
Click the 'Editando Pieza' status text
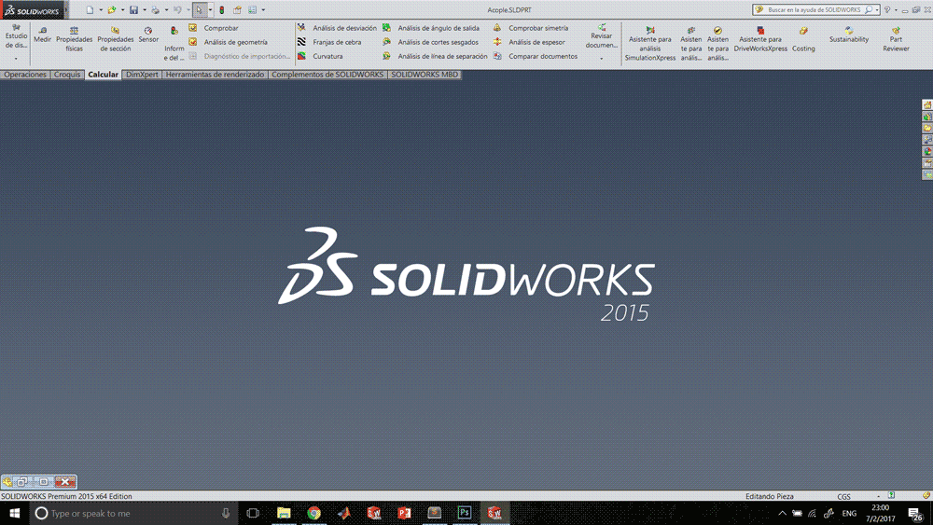tap(770, 496)
